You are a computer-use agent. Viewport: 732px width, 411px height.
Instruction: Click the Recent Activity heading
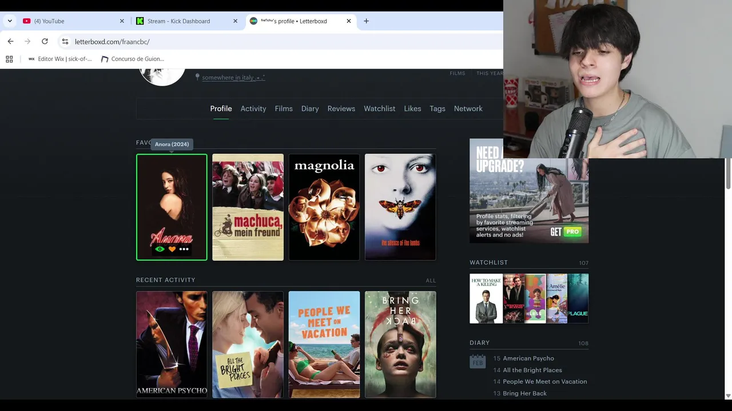point(166,280)
